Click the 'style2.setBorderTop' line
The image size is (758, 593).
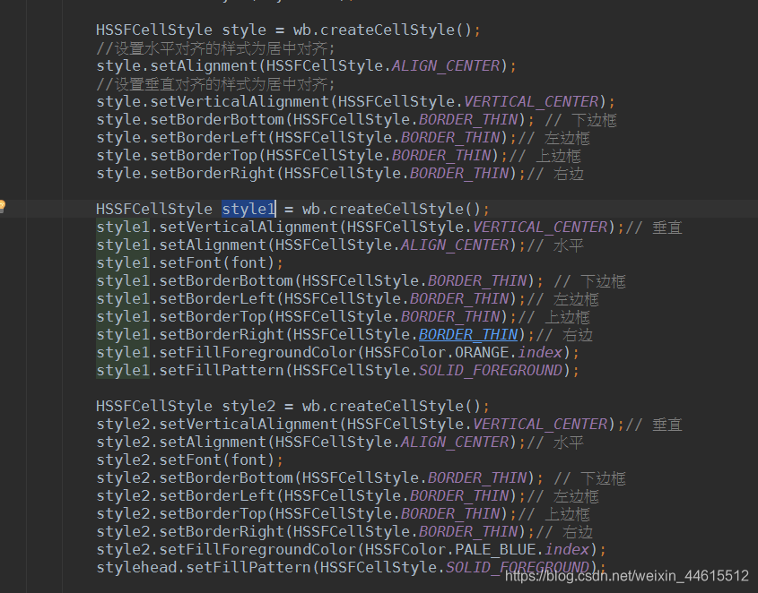(343, 513)
